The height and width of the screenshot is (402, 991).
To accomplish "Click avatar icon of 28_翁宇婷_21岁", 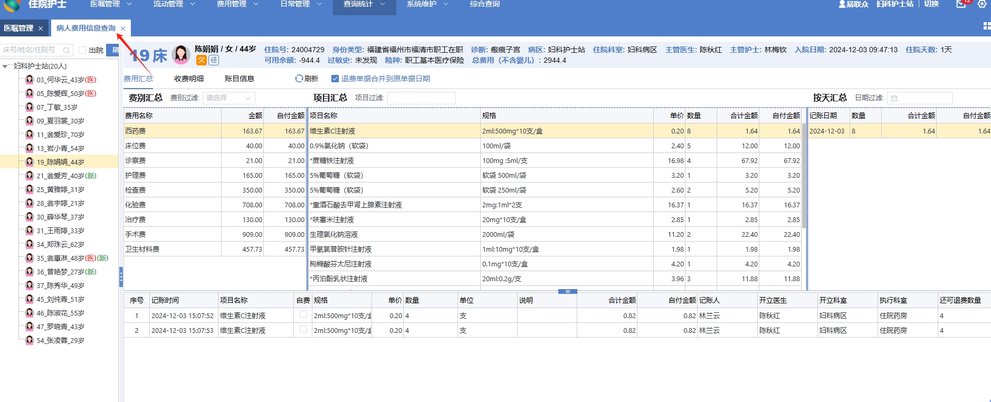I will [30, 203].
